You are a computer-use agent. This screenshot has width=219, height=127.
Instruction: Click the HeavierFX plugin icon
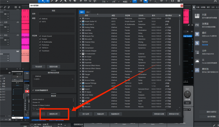pos(83,86)
